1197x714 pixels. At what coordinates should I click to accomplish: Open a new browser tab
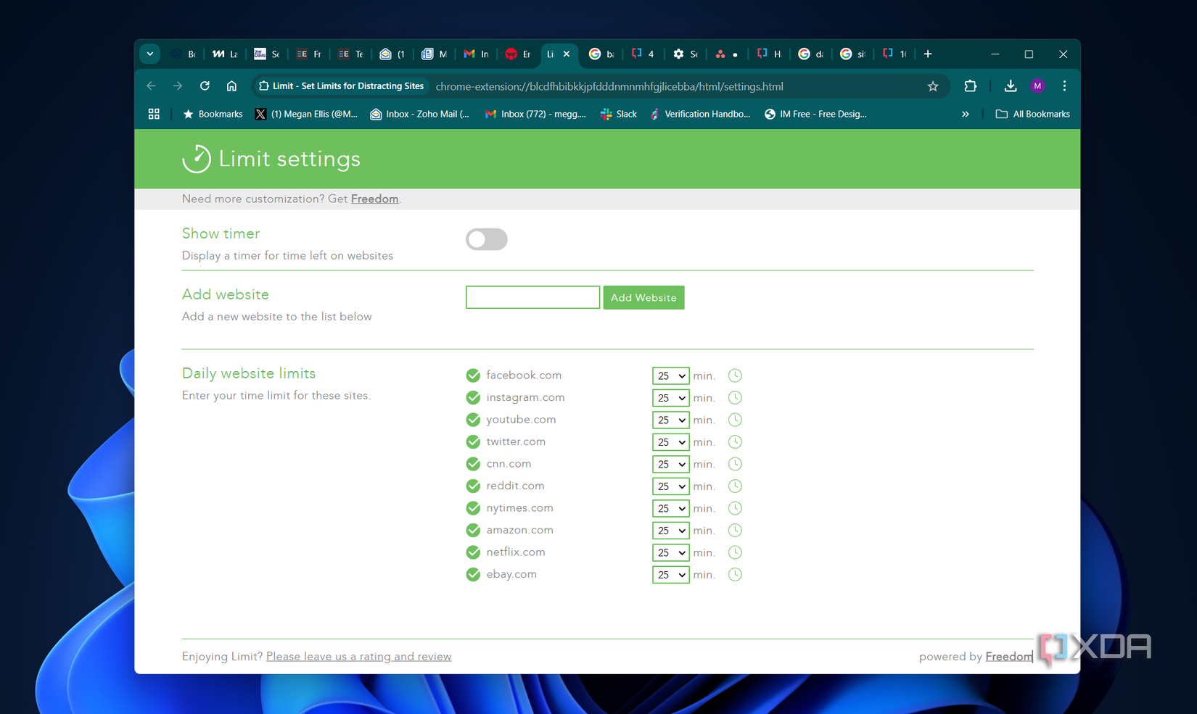(x=928, y=54)
